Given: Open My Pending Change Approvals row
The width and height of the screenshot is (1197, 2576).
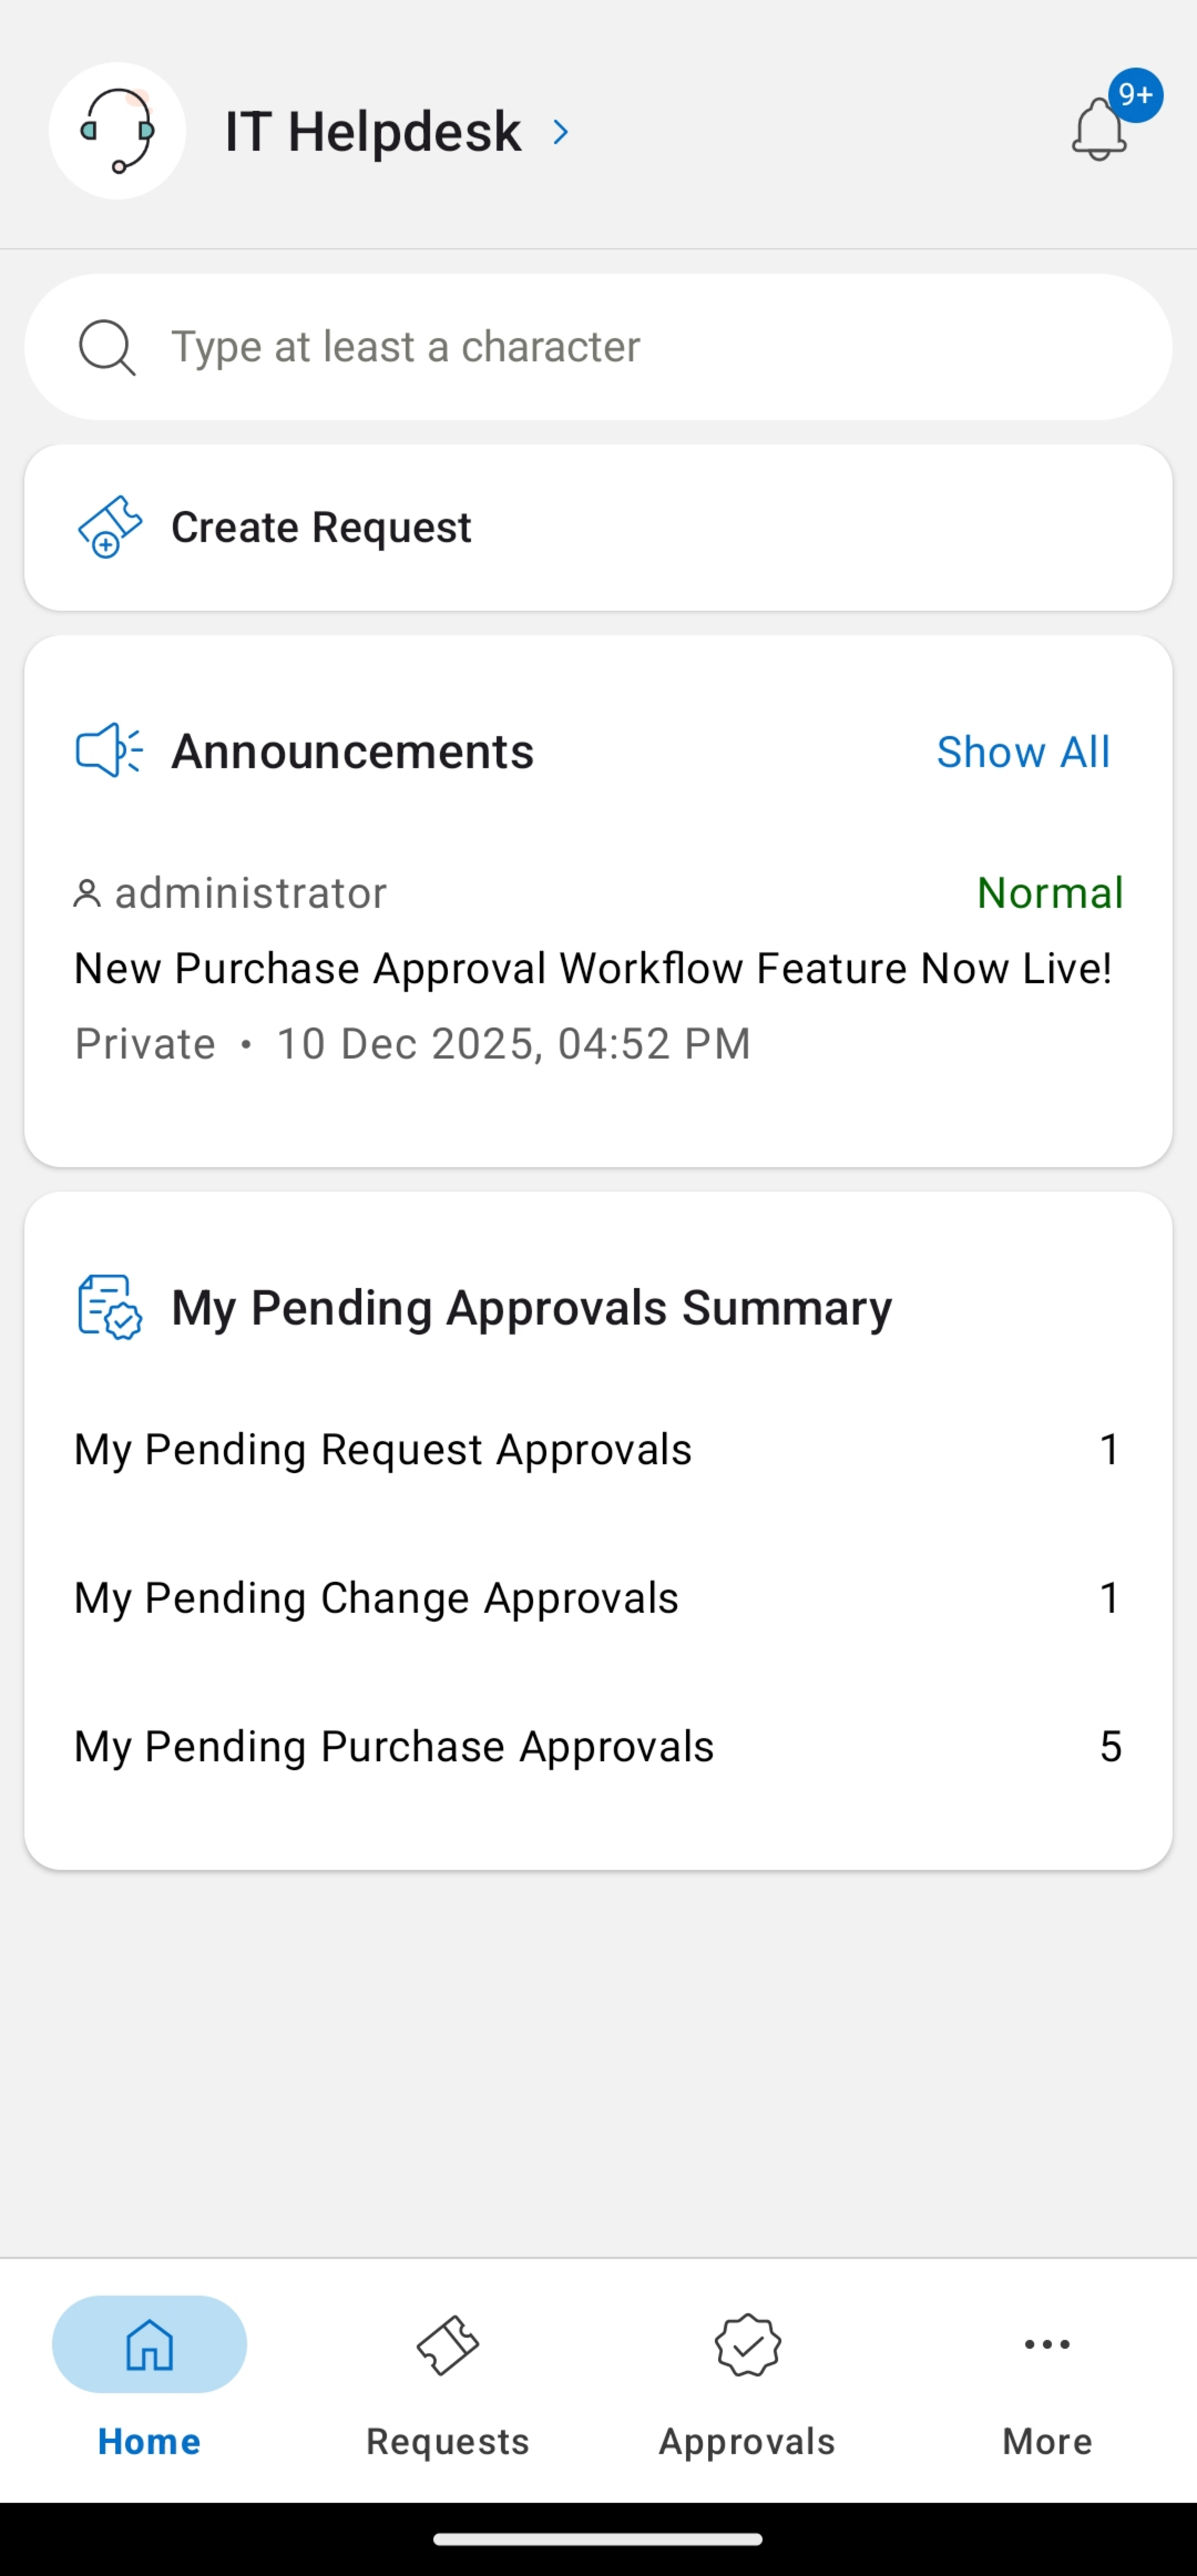Looking at the screenshot, I should (597, 1598).
